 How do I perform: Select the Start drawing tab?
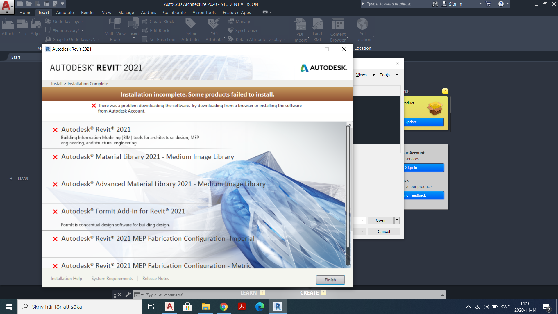point(16,57)
